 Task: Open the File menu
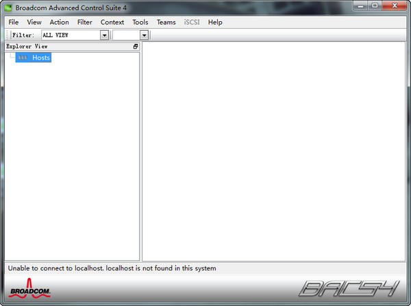tap(14, 23)
